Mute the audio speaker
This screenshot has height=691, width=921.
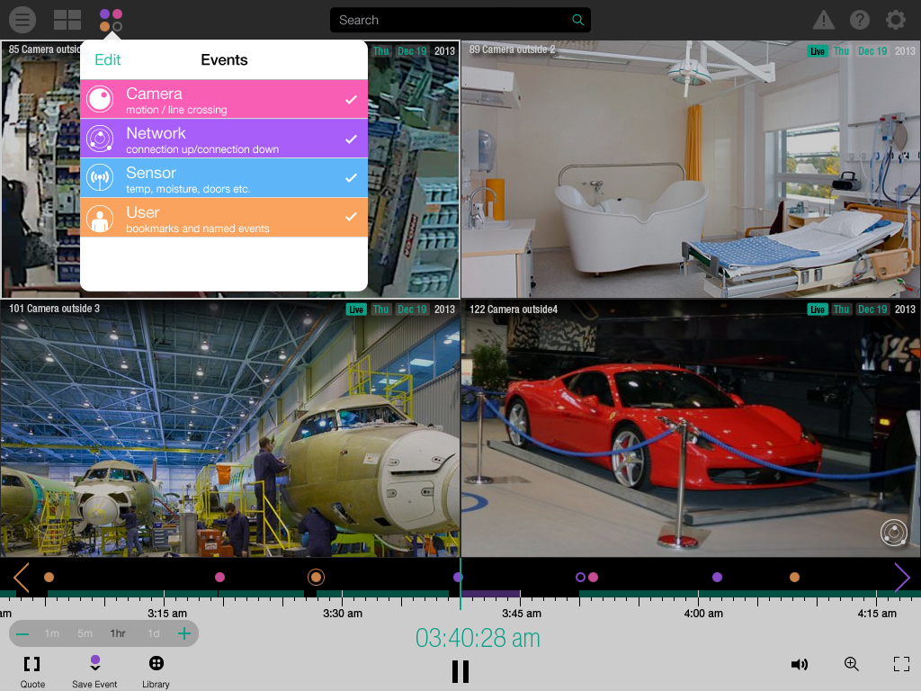tap(799, 664)
